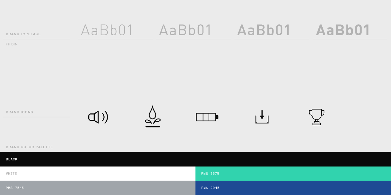Select the Brand Icons heading
This screenshot has width=391, height=195.
[x=20, y=112]
